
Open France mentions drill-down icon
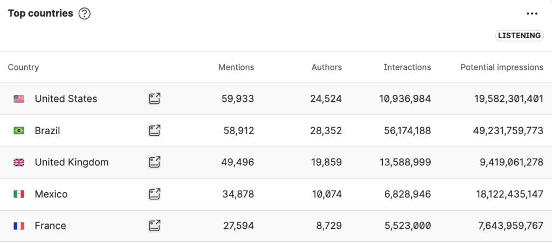coord(154,226)
